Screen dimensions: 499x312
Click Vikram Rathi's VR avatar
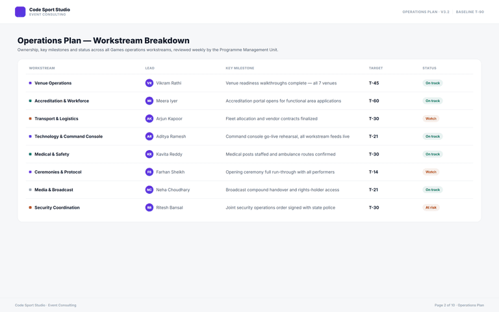coord(149,83)
